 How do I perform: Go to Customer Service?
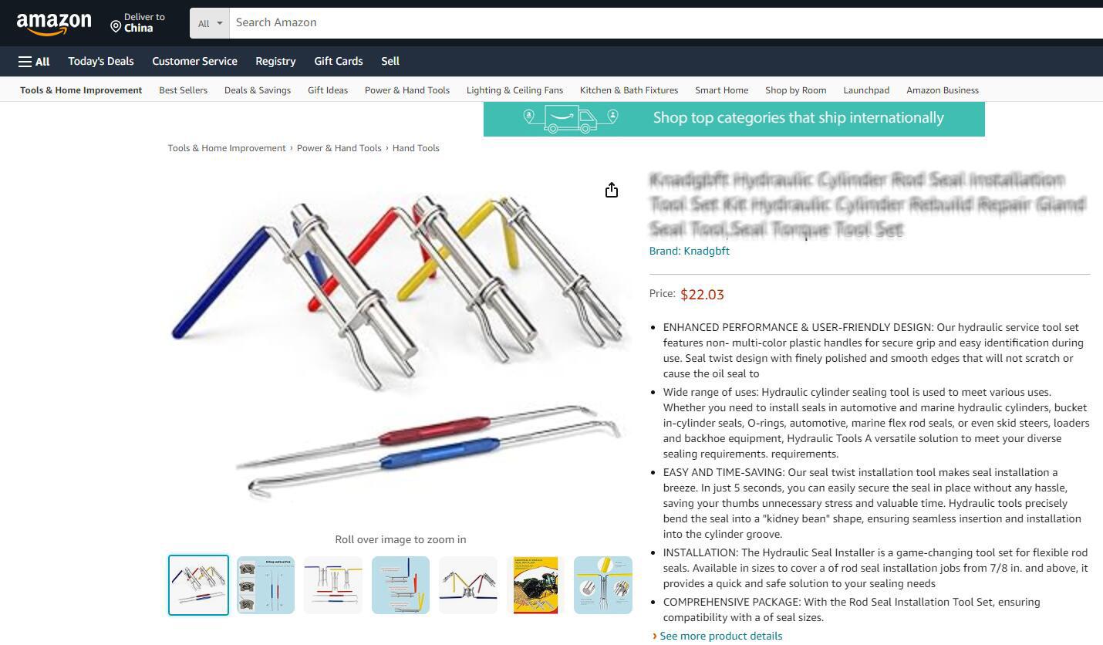(194, 61)
